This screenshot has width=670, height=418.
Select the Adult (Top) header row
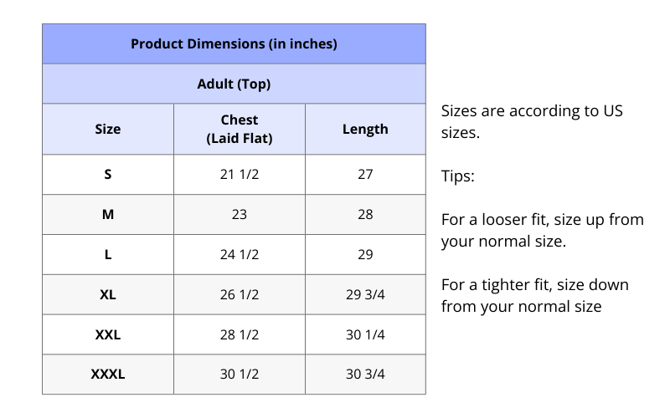pos(234,84)
